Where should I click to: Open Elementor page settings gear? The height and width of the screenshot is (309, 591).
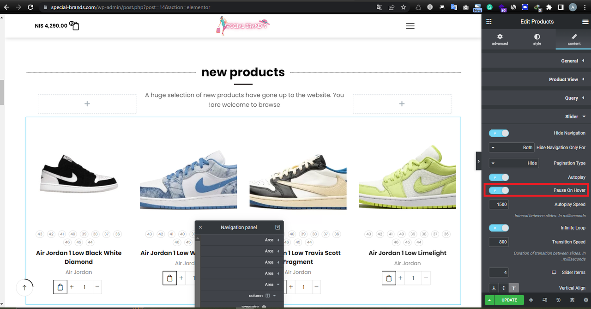[586, 300]
